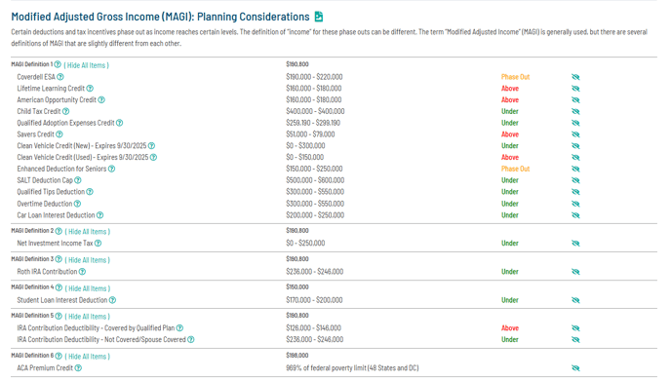Hide the ACA Premium Credit row
The image size is (671, 380).
pyautogui.click(x=575, y=368)
